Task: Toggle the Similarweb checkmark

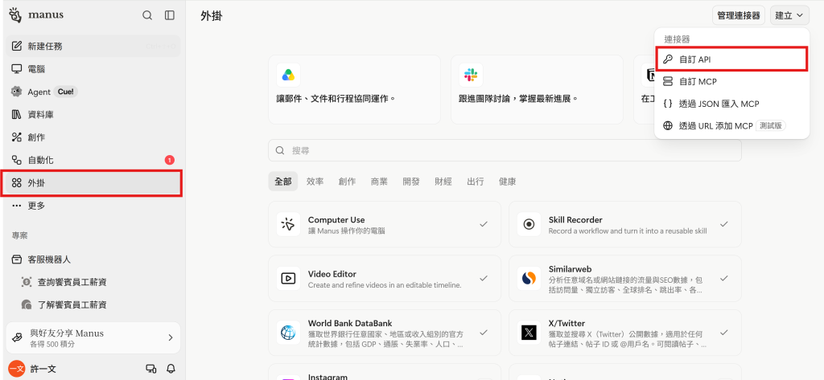Action: pyautogui.click(x=723, y=278)
